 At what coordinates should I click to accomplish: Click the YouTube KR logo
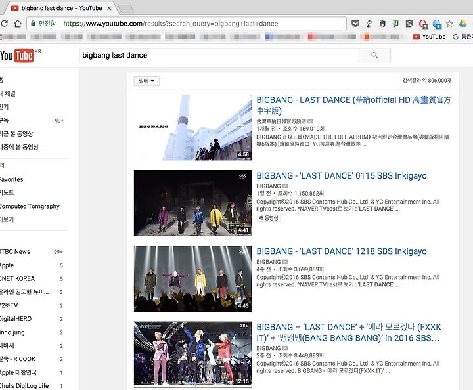pyautogui.click(x=20, y=55)
